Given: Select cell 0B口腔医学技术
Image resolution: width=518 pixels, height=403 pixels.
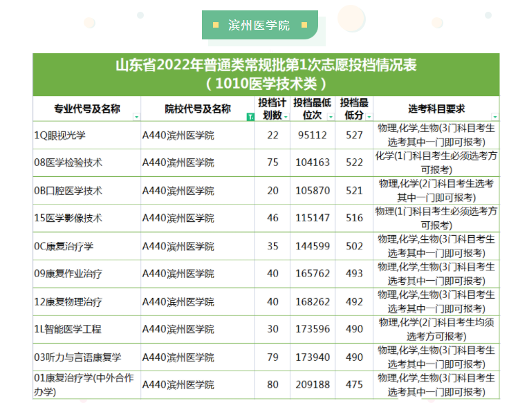Looking at the screenshot, I should (x=86, y=191).
